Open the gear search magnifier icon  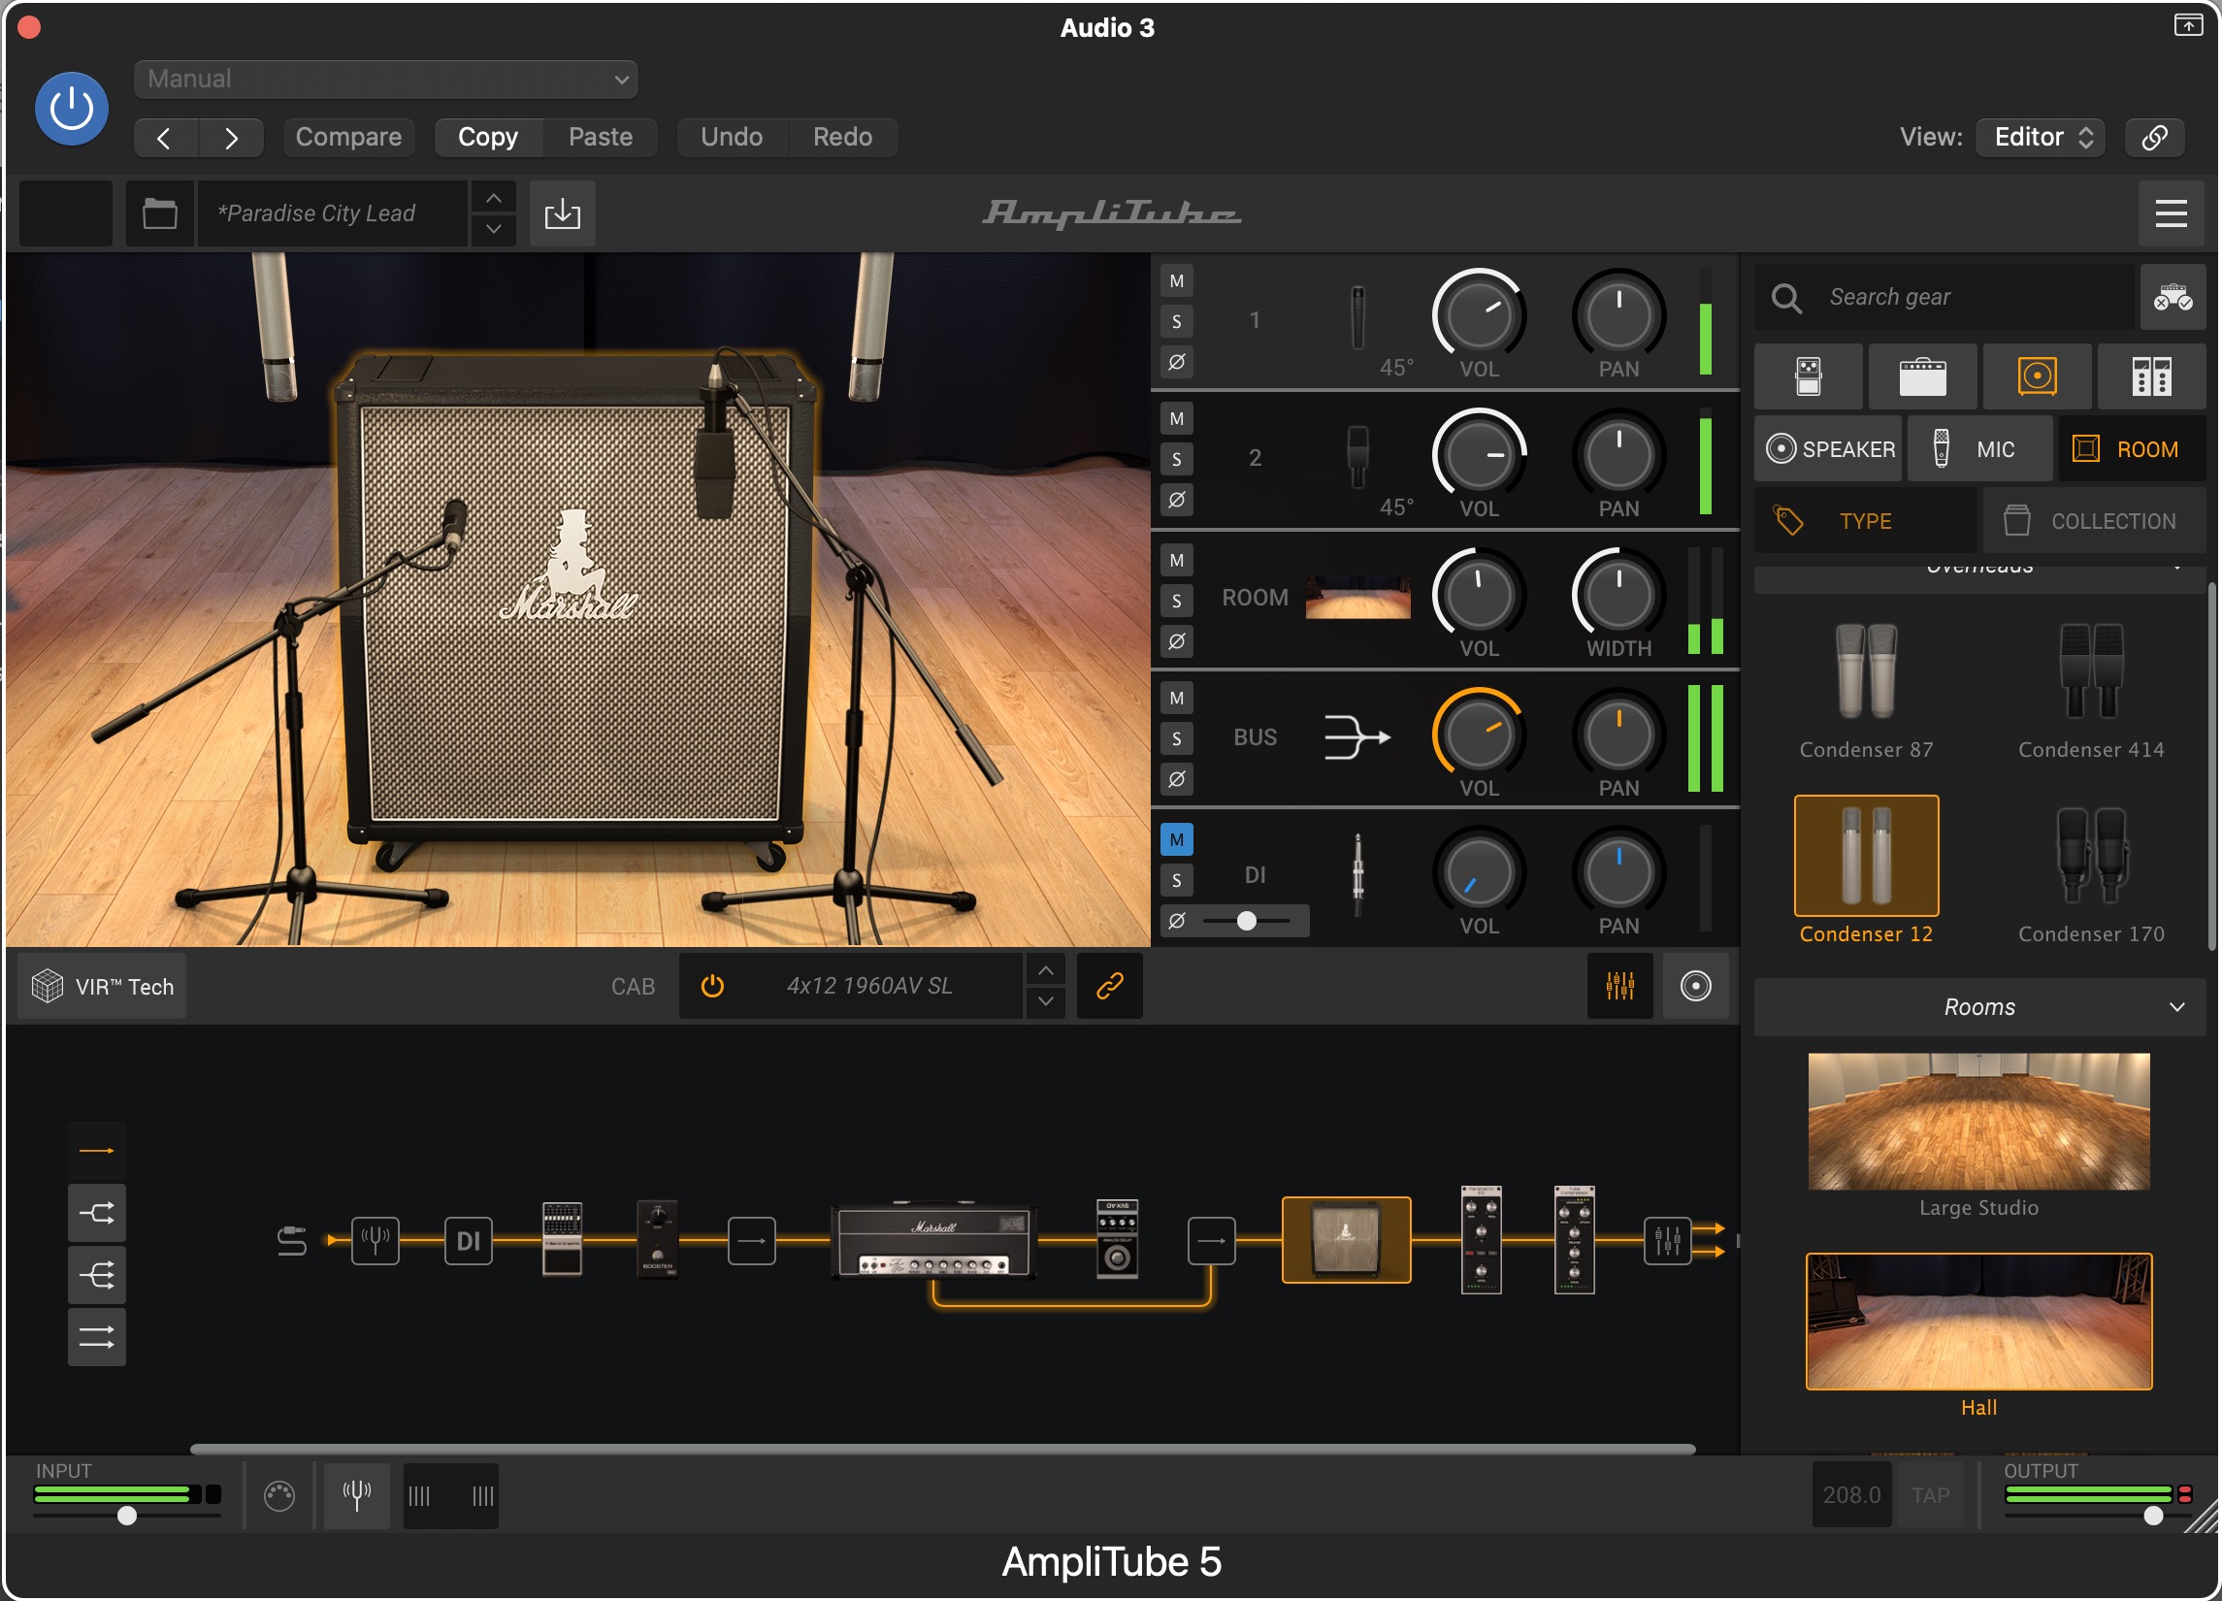point(1786,298)
